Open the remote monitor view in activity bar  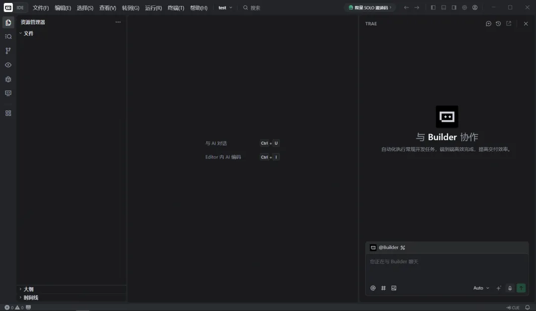coord(8,93)
